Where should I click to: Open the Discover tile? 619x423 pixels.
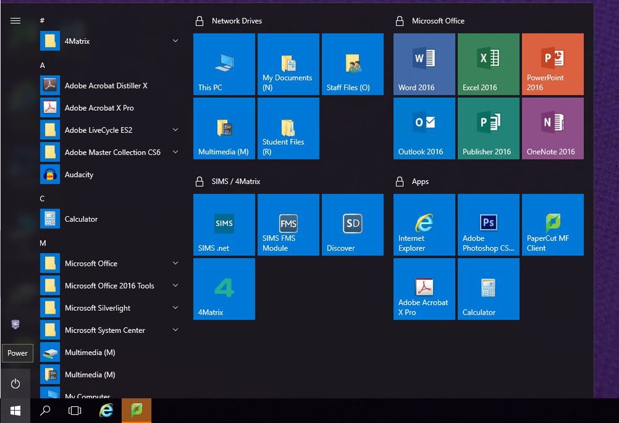click(x=353, y=224)
